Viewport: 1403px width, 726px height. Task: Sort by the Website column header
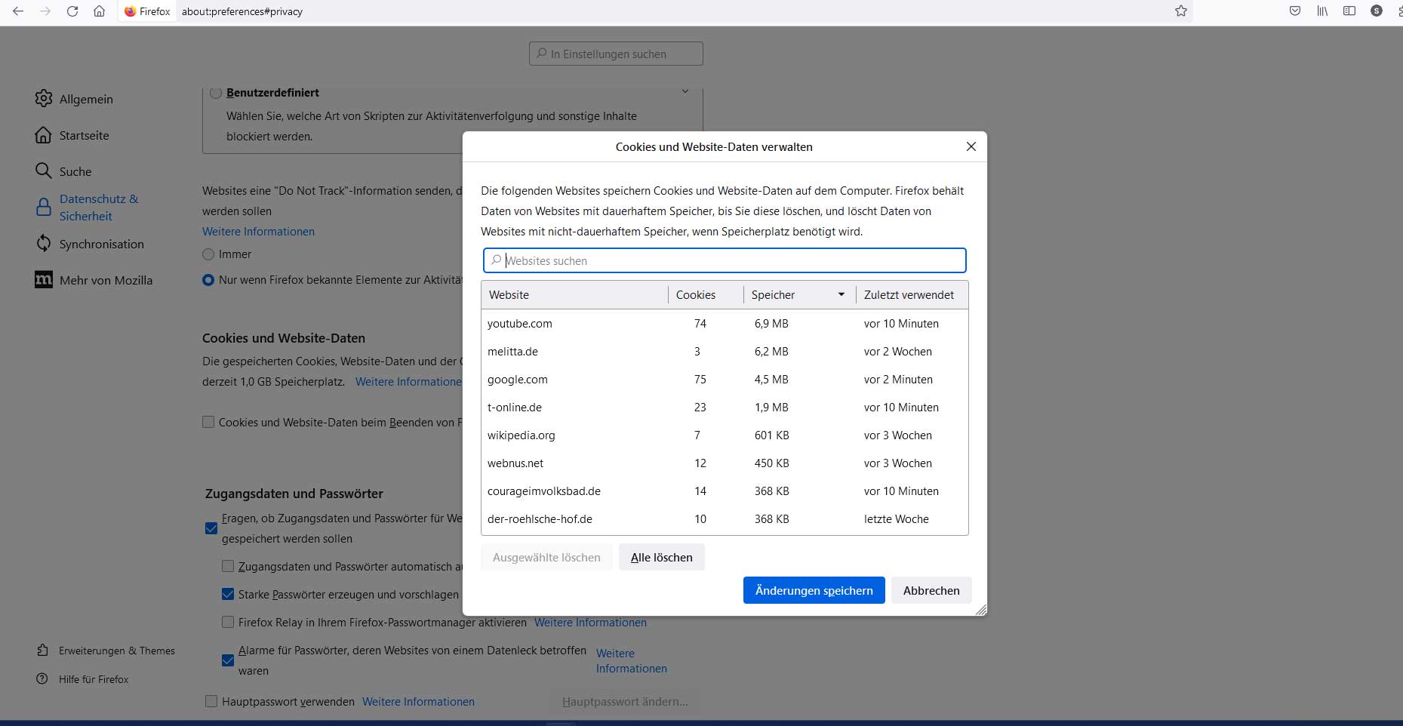pyautogui.click(x=574, y=295)
